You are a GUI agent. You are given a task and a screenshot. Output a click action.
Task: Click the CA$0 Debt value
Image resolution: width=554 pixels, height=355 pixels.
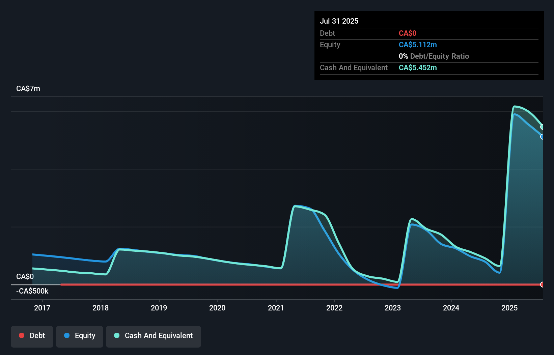pos(408,33)
